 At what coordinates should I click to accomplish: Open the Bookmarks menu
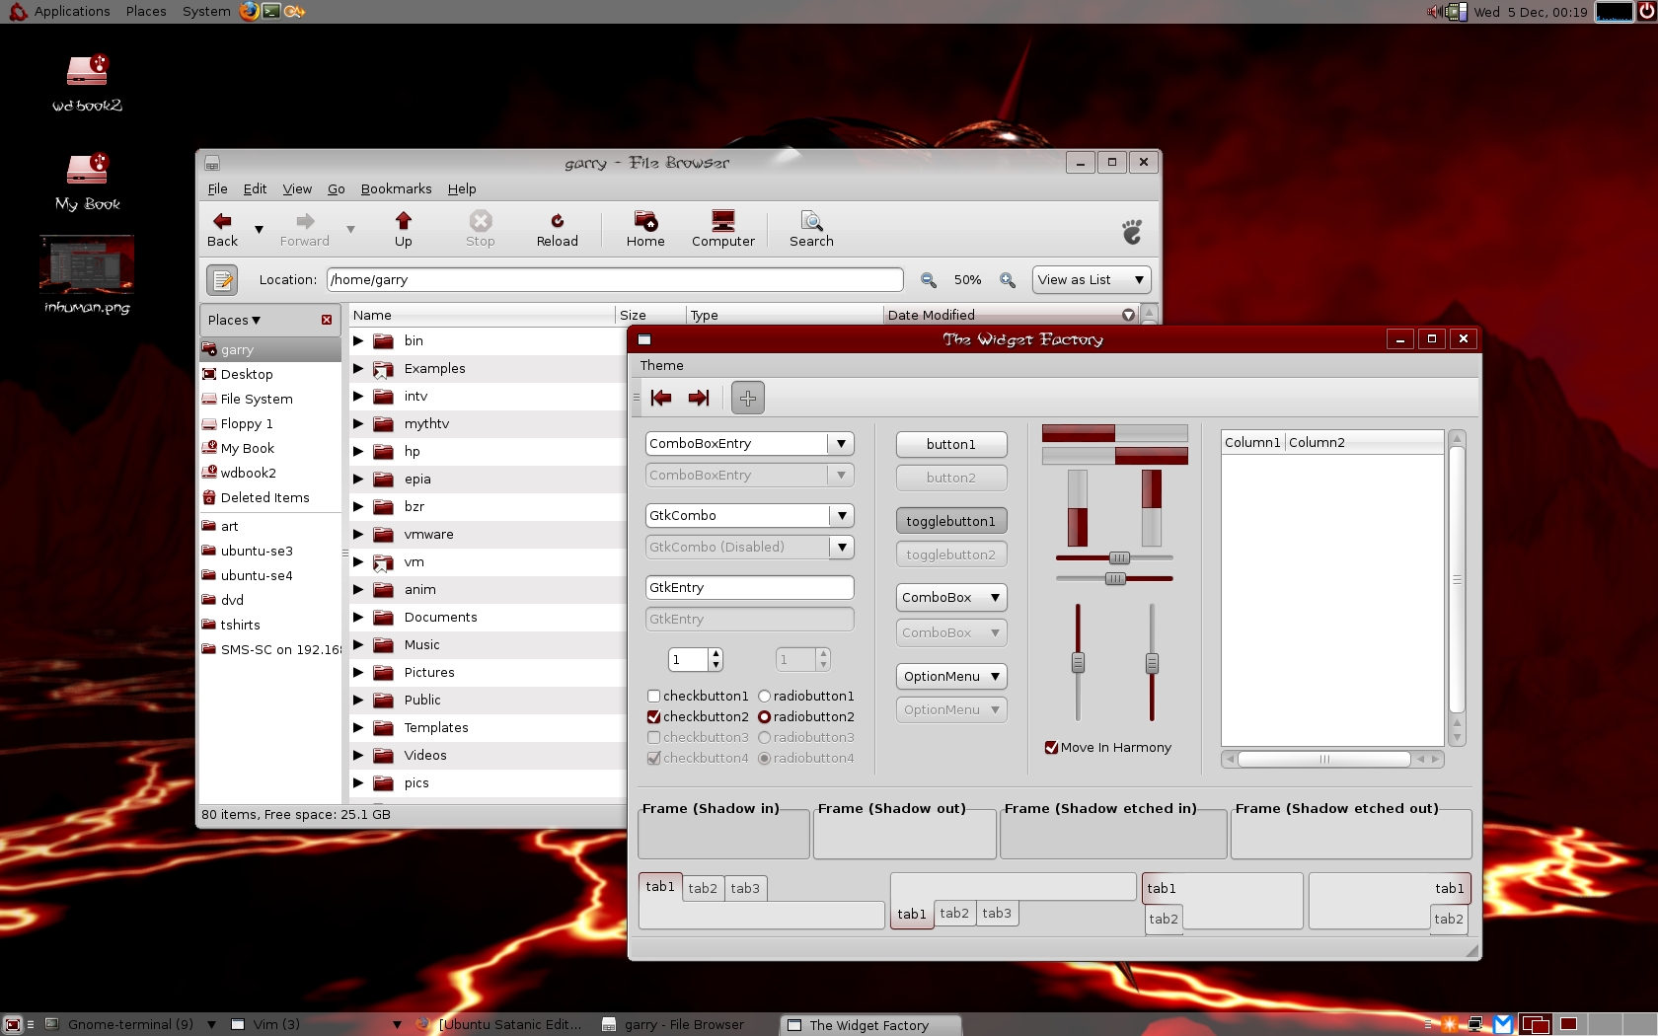coord(396,189)
